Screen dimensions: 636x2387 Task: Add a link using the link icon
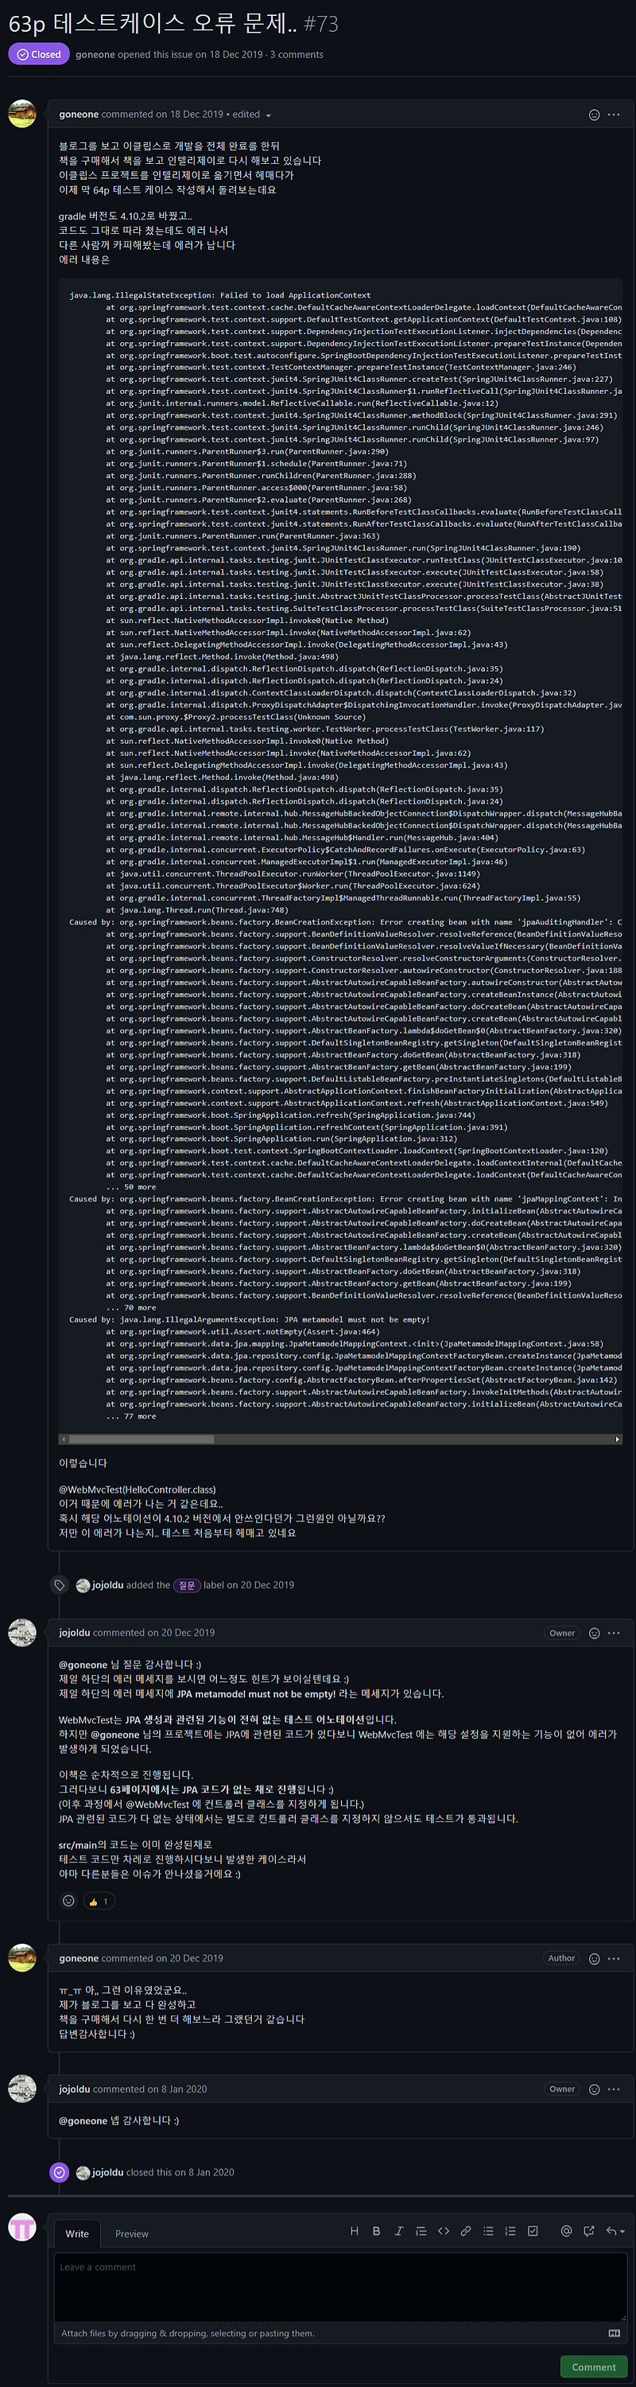pyautogui.click(x=466, y=2231)
